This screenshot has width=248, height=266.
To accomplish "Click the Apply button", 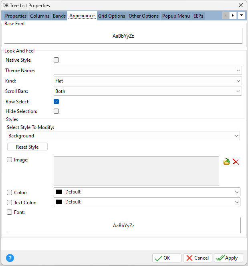I will (x=228, y=258).
